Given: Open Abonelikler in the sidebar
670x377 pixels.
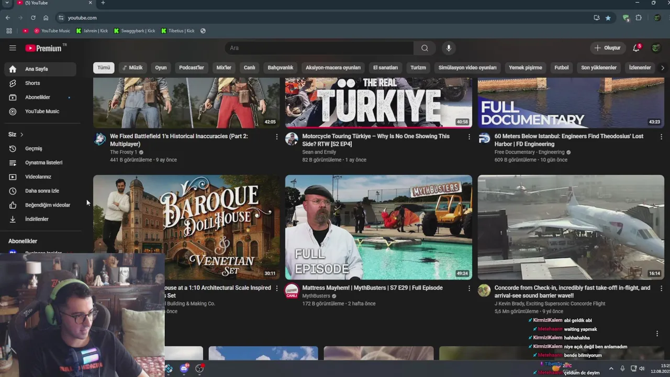Looking at the screenshot, I should coord(41,97).
